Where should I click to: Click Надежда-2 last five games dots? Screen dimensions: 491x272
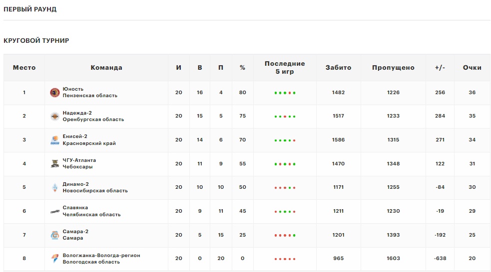[x=285, y=117]
